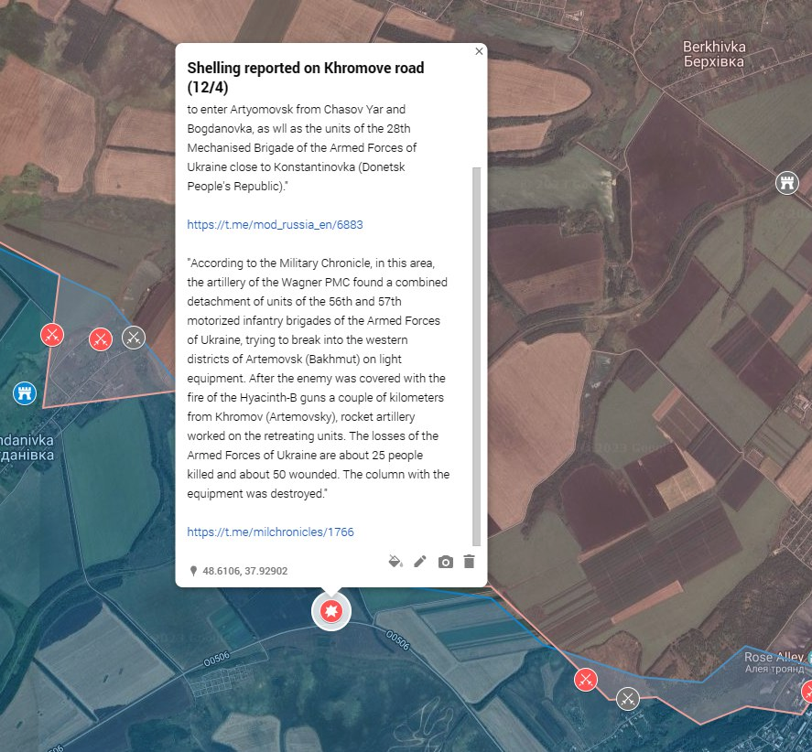This screenshot has width=812, height=752.
Task: Click the popup title about Khromove road
Action: [x=306, y=78]
